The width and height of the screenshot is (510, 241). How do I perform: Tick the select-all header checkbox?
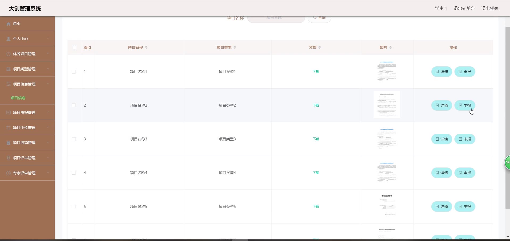(74, 48)
